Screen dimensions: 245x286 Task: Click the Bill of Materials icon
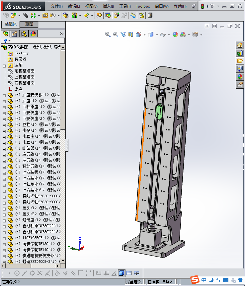(108, 15)
